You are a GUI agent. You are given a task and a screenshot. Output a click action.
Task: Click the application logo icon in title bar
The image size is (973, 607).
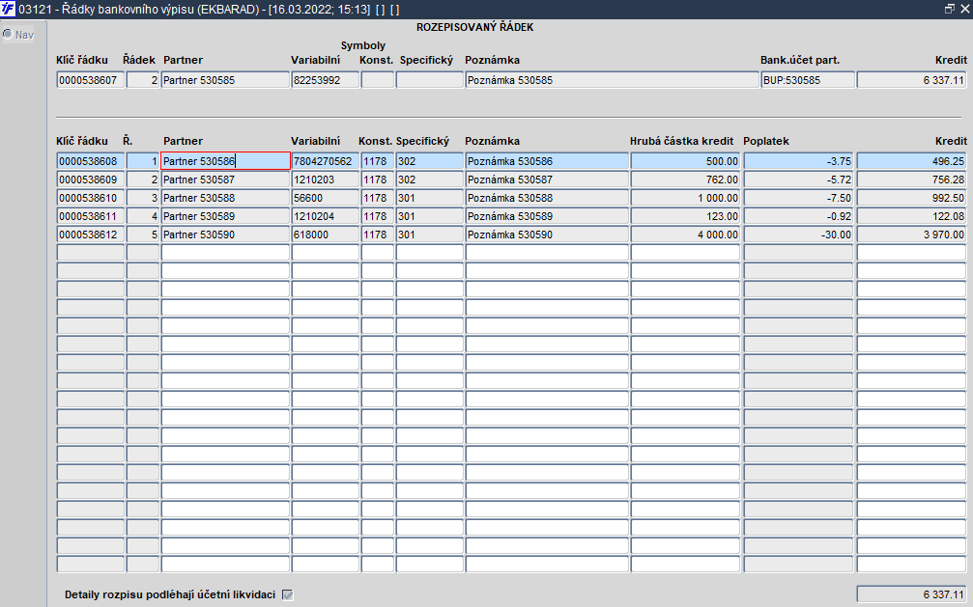pos(8,9)
